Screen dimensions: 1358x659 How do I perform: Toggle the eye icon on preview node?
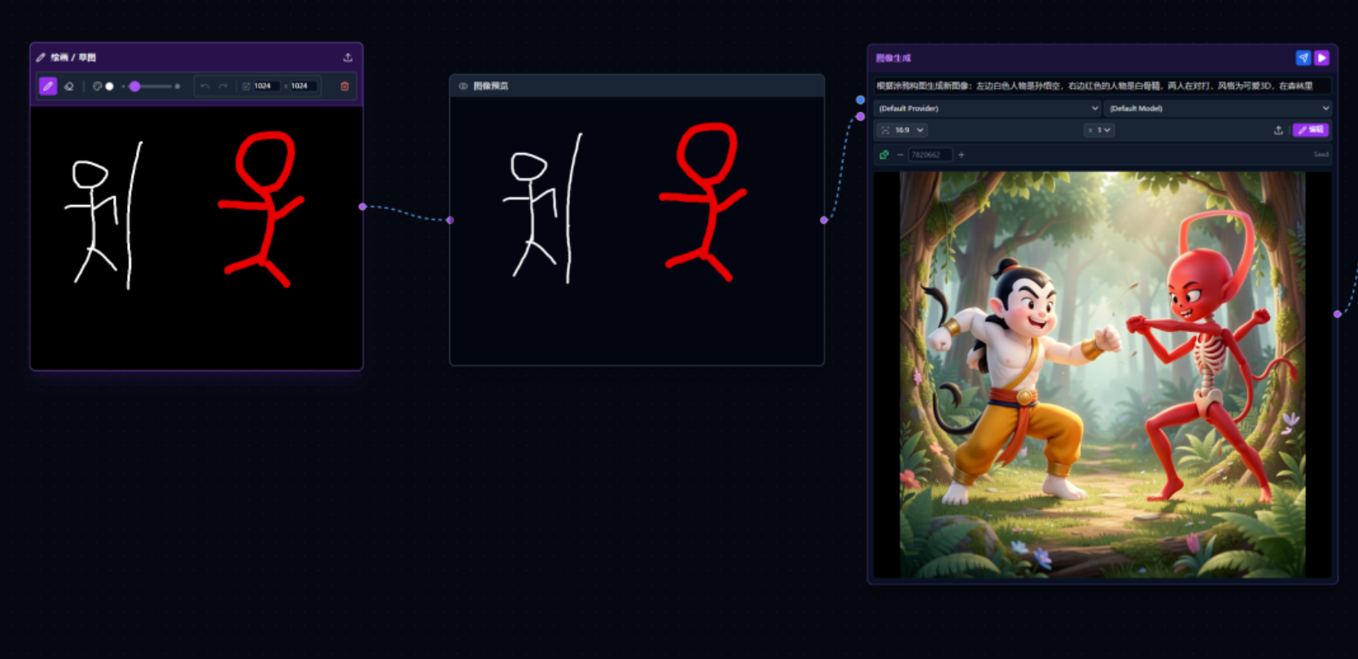463,85
